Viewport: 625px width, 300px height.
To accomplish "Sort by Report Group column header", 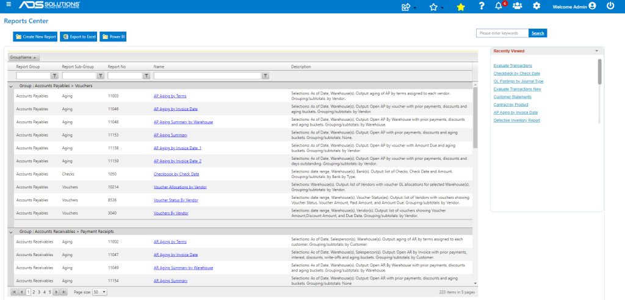I will pos(28,66).
